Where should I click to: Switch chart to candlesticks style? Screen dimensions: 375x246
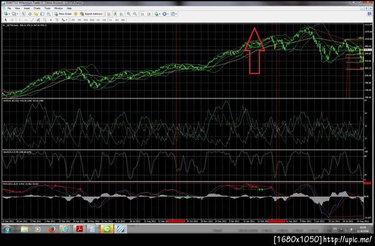click(x=115, y=14)
